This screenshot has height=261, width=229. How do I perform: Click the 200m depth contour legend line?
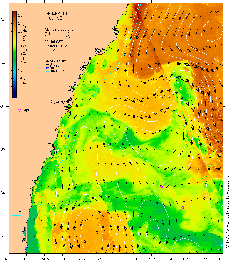[16, 215]
